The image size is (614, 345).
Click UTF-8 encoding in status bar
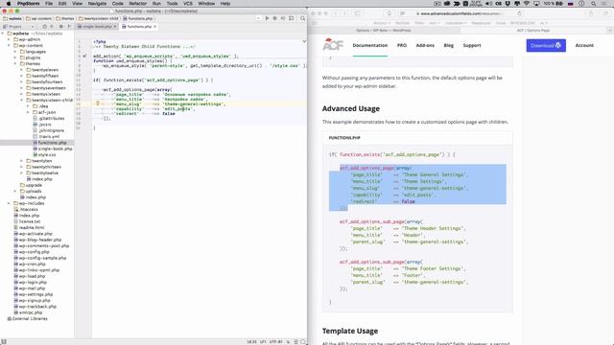[275, 342]
